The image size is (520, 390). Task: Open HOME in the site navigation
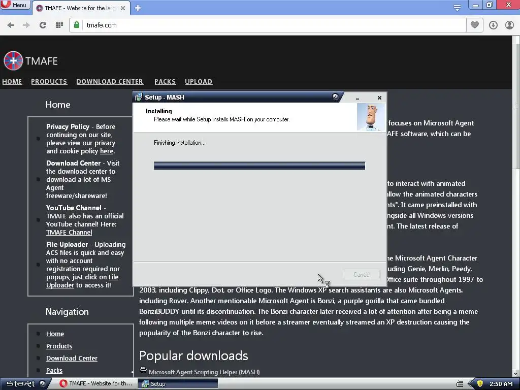click(12, 82)
